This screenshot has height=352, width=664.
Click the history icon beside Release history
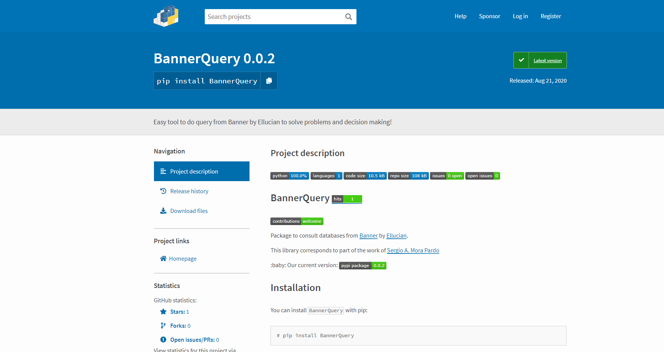163,191
